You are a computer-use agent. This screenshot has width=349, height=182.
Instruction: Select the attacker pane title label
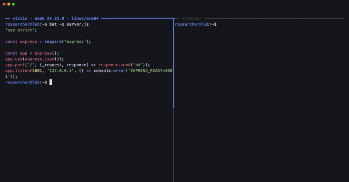tap(191, 18)
